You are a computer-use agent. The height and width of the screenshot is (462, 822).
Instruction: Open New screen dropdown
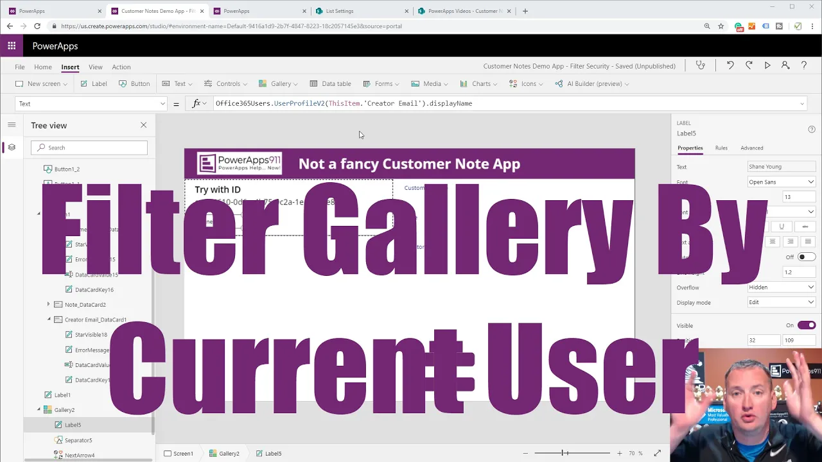(41, 83)
